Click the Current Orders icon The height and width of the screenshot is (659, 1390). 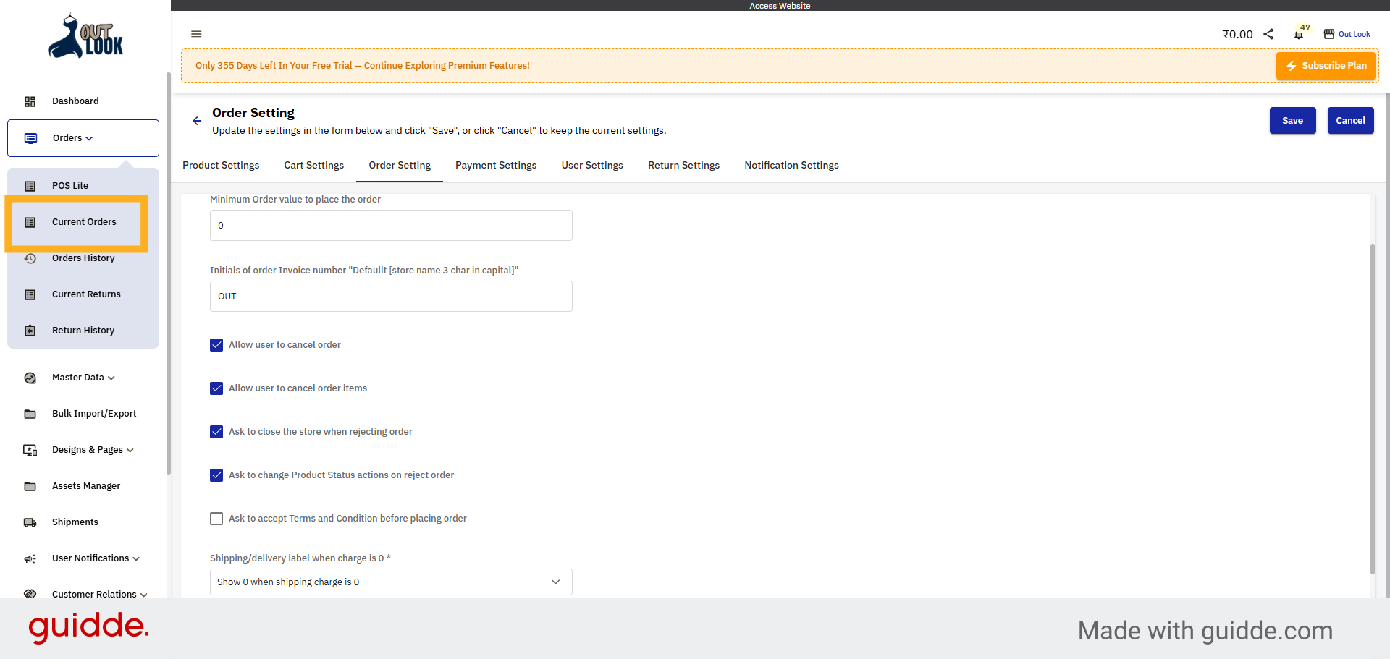[30, 222]
